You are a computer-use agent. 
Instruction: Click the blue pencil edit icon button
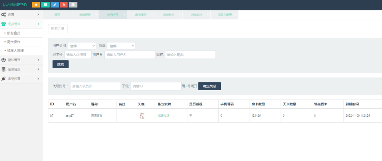click(54, 4)
